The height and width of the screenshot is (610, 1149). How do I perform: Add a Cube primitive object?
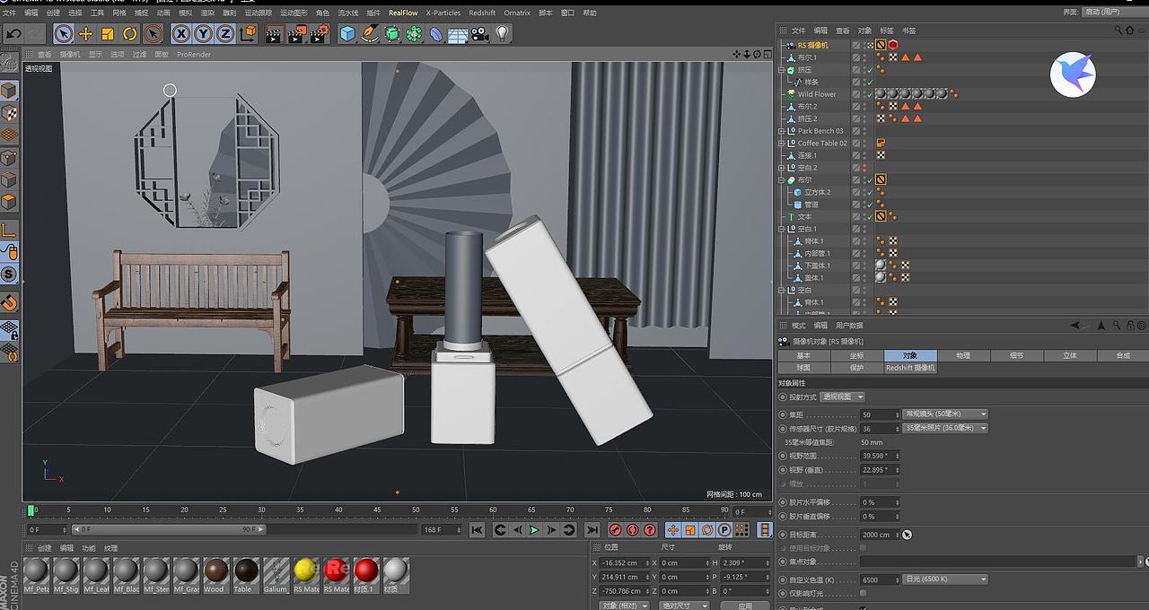[348, 34]
